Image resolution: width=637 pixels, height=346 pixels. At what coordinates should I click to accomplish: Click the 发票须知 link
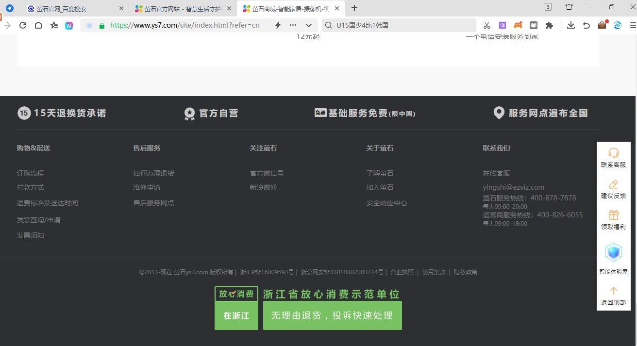(30, 235)
